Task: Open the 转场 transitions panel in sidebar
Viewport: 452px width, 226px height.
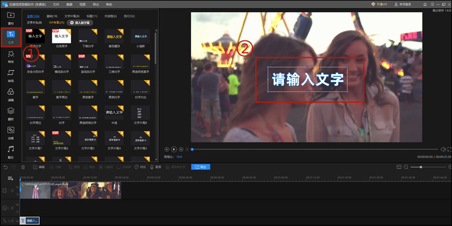Action: click(x=11, y=76)
